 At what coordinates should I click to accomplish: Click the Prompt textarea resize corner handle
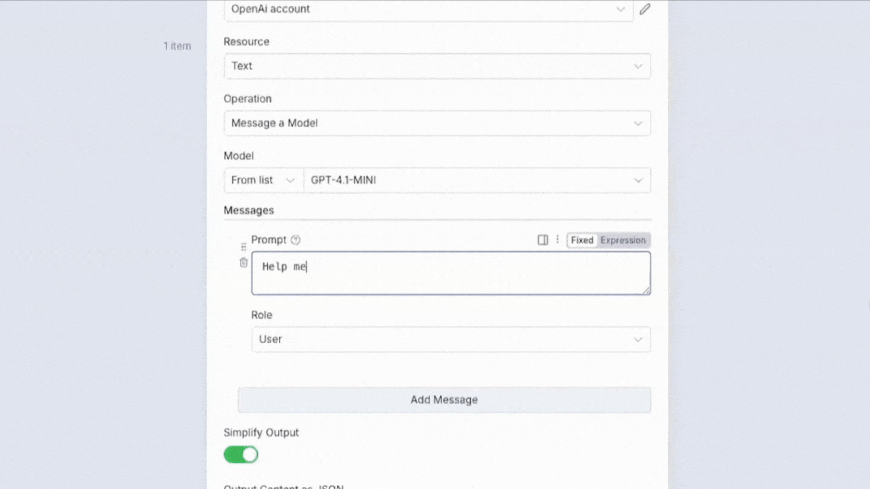coord(646,291)
